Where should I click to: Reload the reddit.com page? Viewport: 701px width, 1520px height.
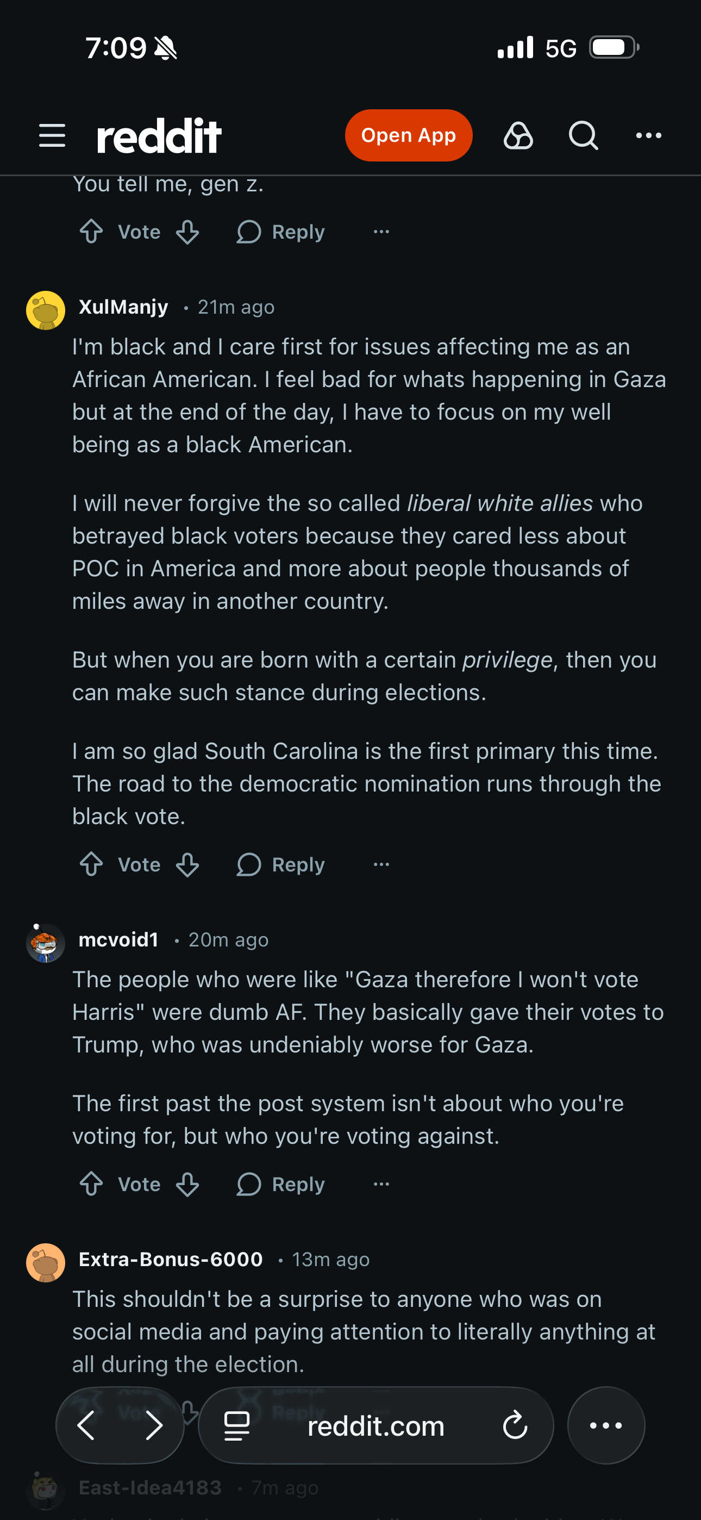click(x=515, y=1425)
